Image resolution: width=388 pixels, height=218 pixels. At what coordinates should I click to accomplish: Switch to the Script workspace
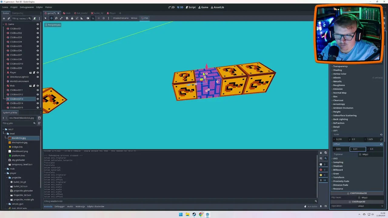(x=191, y=7)
